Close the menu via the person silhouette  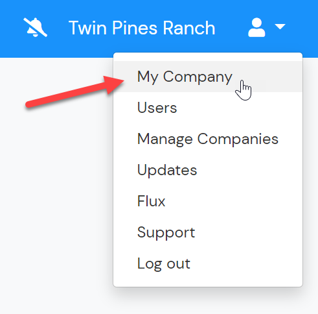[x=256, y=27]
